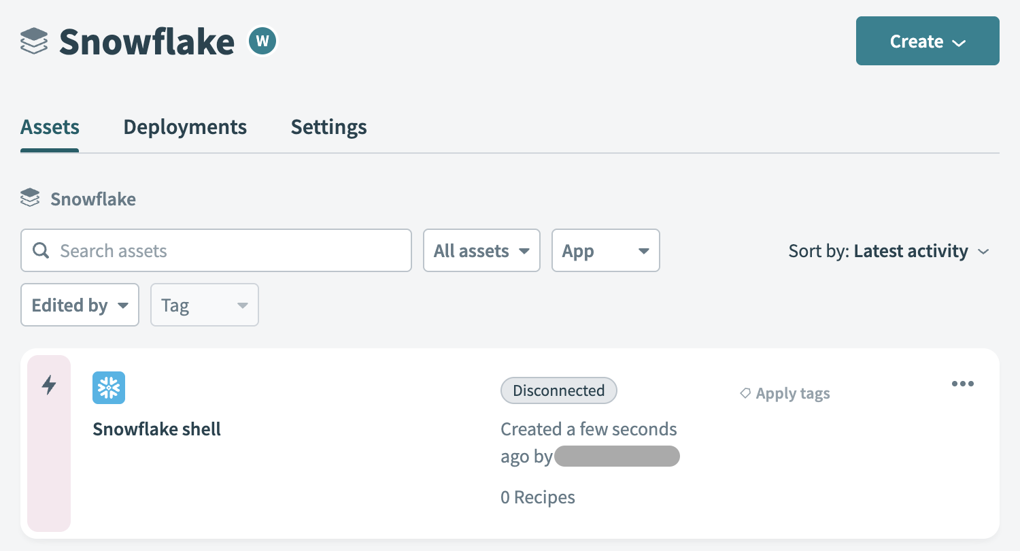Open the Snowflake shell connection
The image size is (1020, 551).
tap(156, 429)
